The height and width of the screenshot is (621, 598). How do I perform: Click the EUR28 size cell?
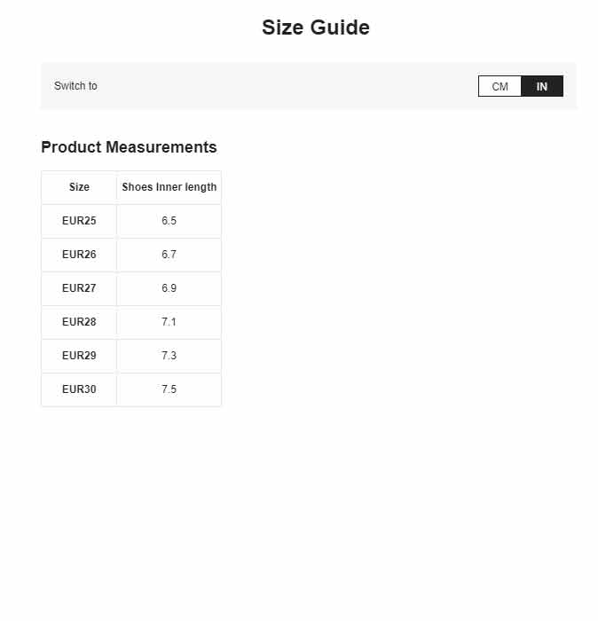(x=79, y=321)
